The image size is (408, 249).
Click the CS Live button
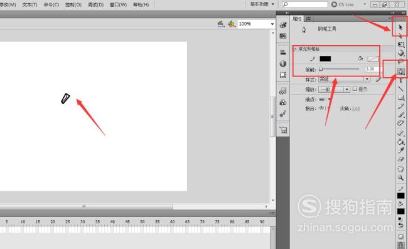[x=343, y=4]
